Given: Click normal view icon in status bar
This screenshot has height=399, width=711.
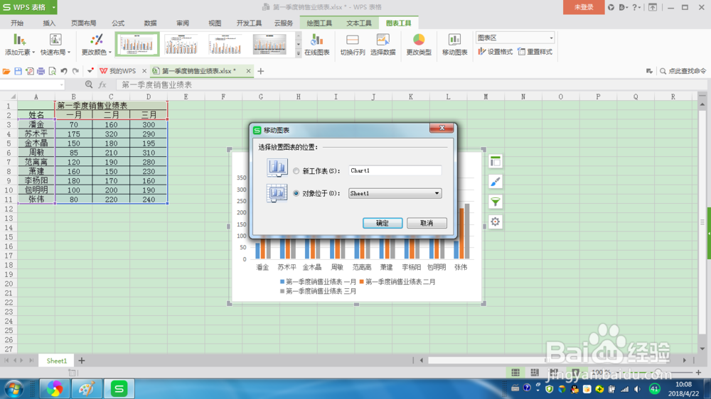Looking at the screenshot, I should (x=515, y=372).
